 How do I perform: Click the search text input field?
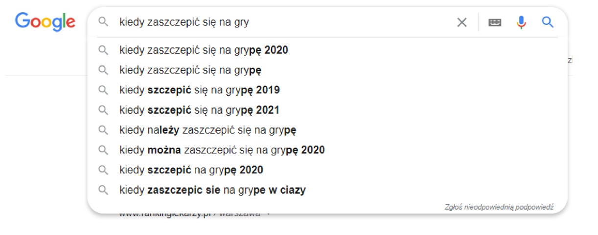pos(284,22)
